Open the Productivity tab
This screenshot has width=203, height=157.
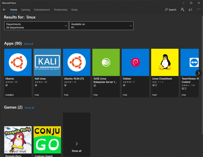pos(61,10)
